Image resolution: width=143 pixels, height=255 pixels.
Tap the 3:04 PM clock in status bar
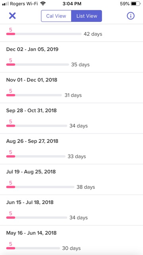tap(72, 4)
